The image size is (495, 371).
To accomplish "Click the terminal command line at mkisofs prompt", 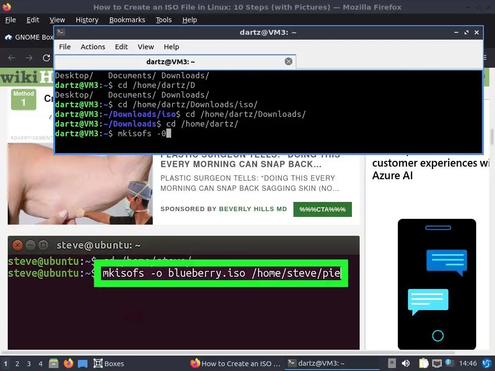I will point(268,133).
